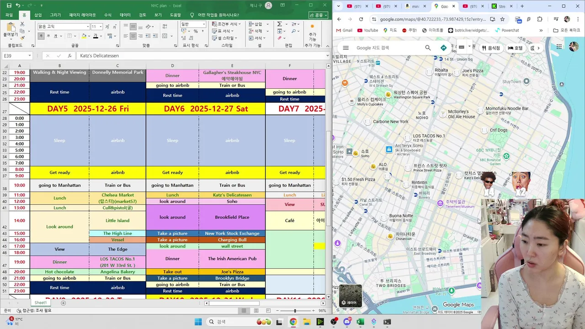Open a new Chrome tab
The image size is (585, 329).
pyautogui.click(x=522, y=6)
